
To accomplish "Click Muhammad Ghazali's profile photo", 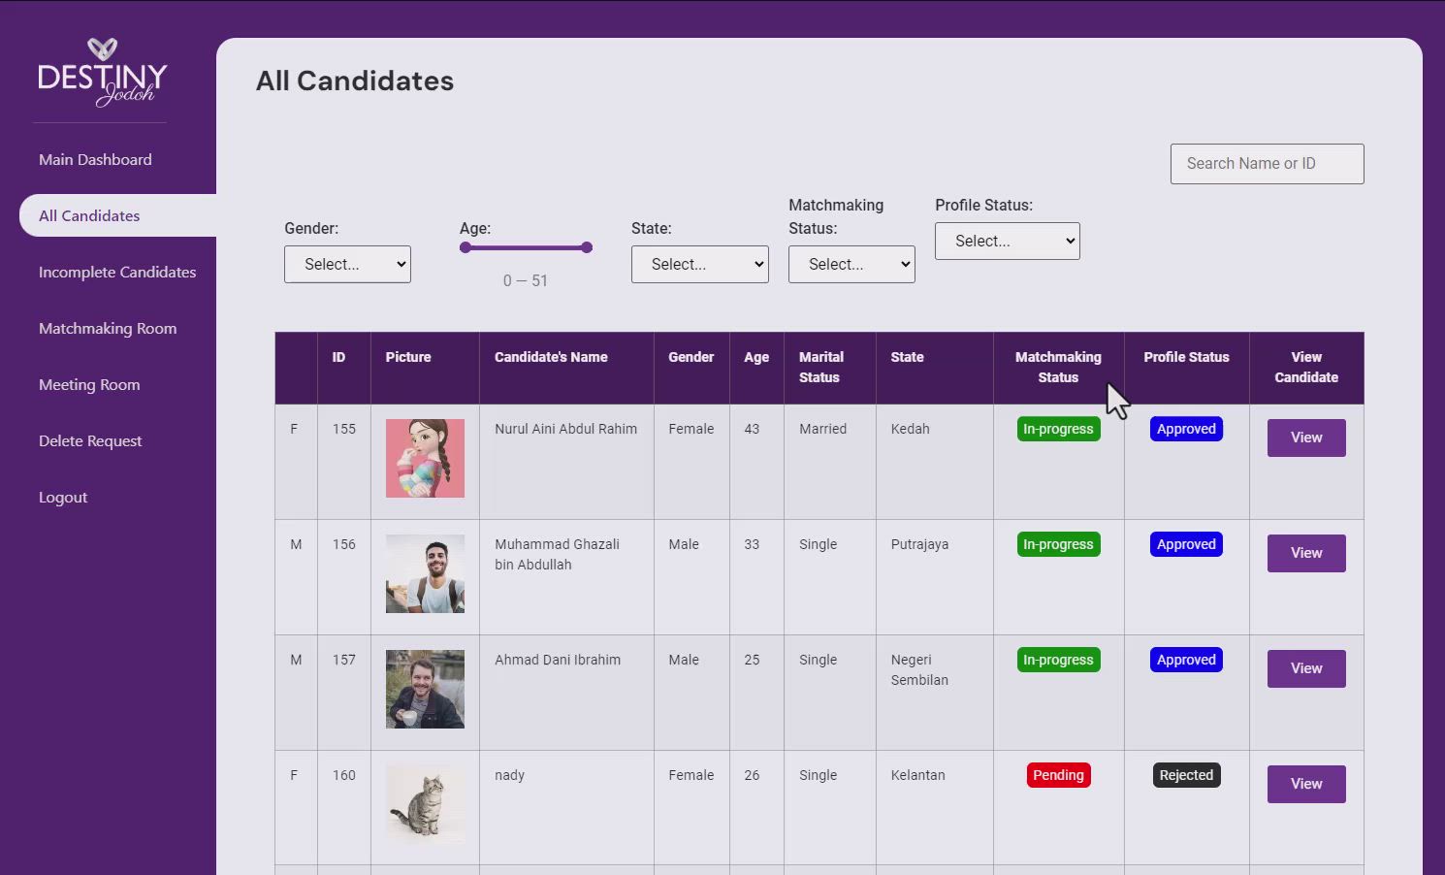I will [x=425, y=573].
